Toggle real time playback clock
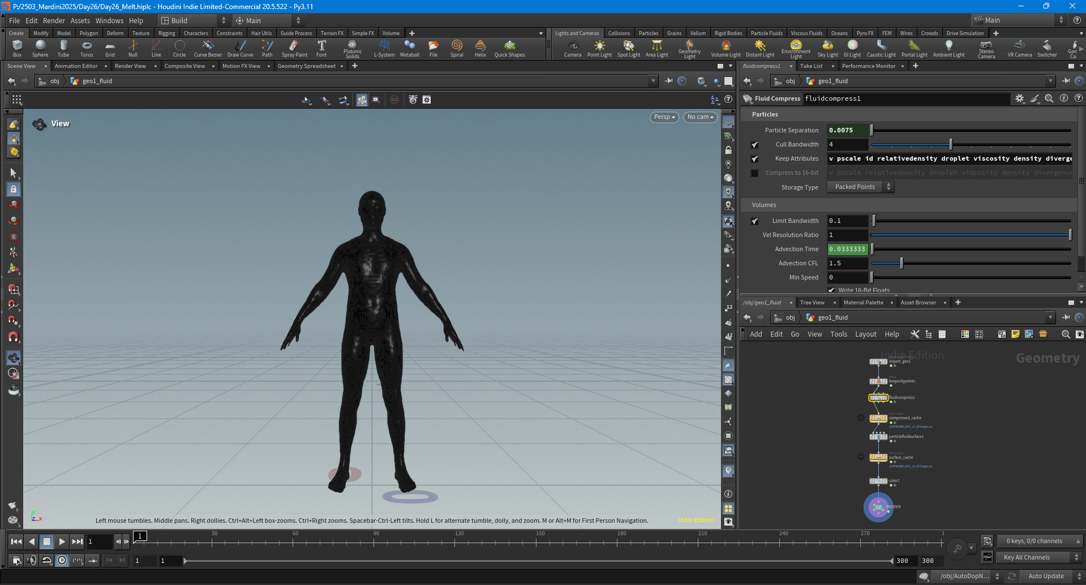 62,560
